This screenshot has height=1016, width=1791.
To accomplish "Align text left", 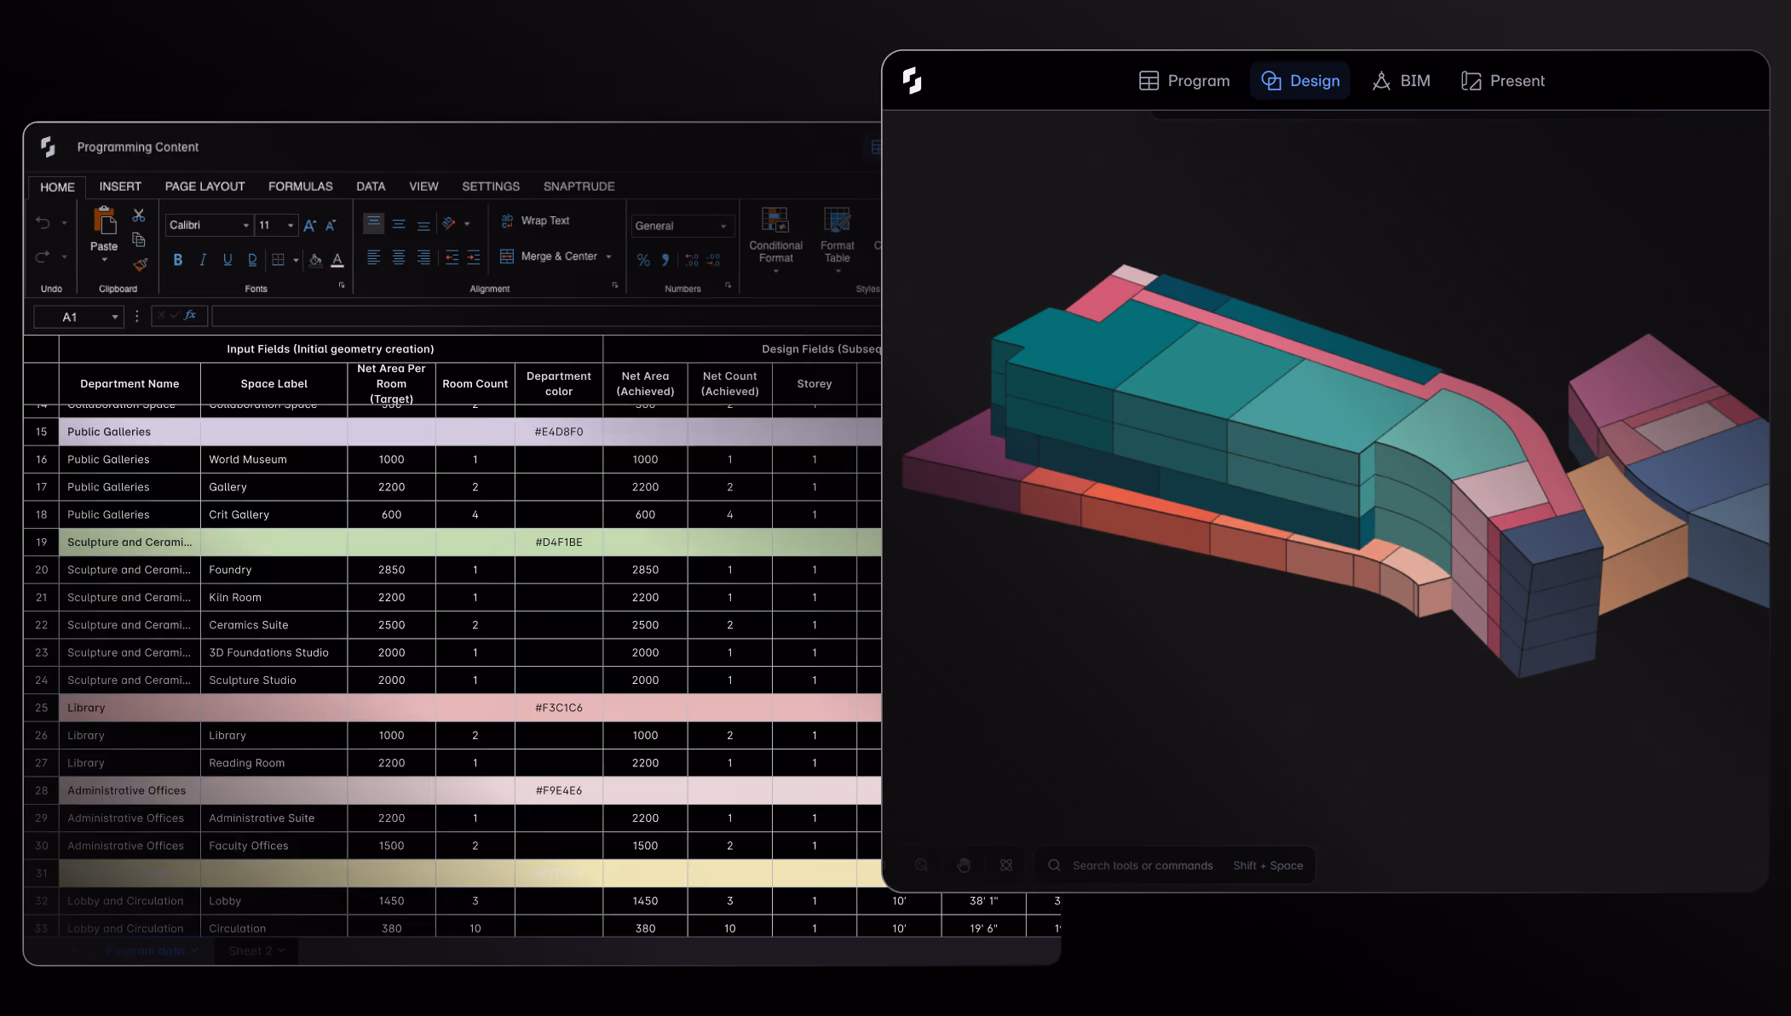I will click(x=373, y=257).
